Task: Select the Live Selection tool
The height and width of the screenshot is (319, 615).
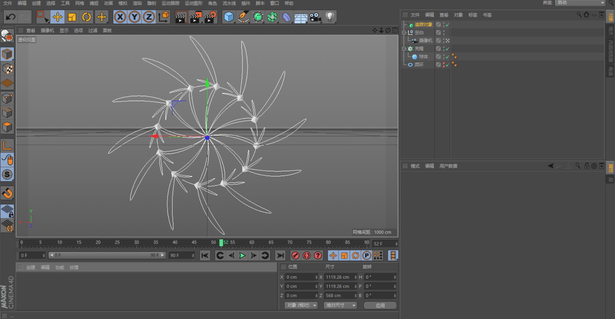Action: tap(42, 17)
